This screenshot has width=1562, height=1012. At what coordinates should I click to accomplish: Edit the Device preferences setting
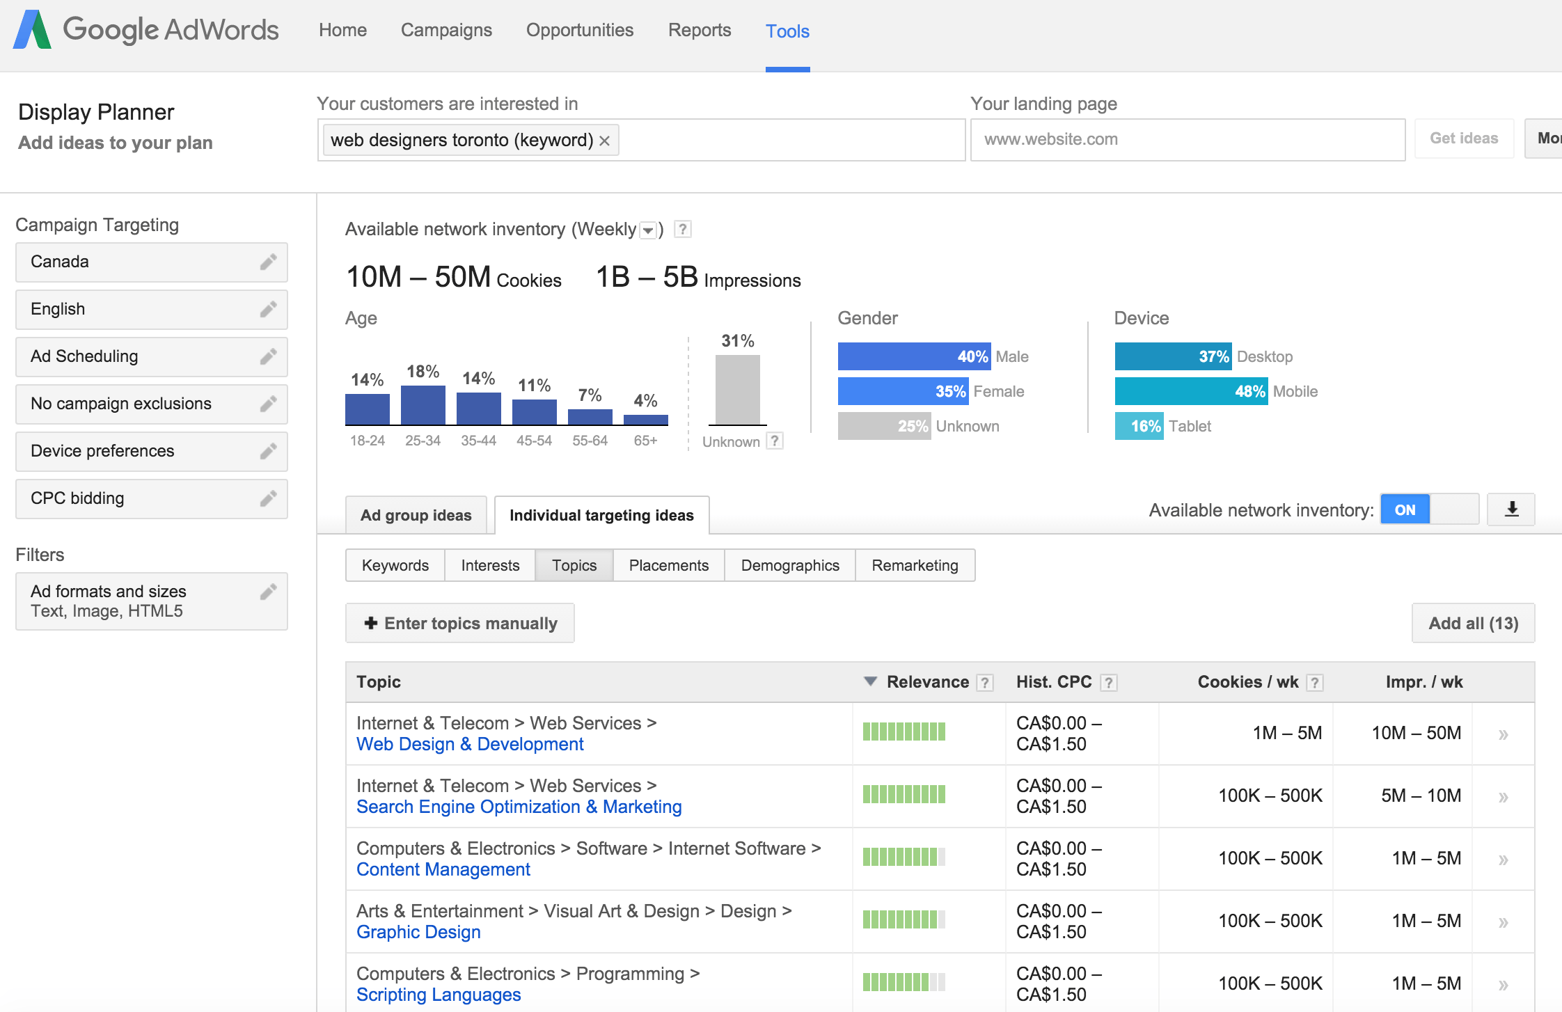pyautogui.click(x=268, y=451)
